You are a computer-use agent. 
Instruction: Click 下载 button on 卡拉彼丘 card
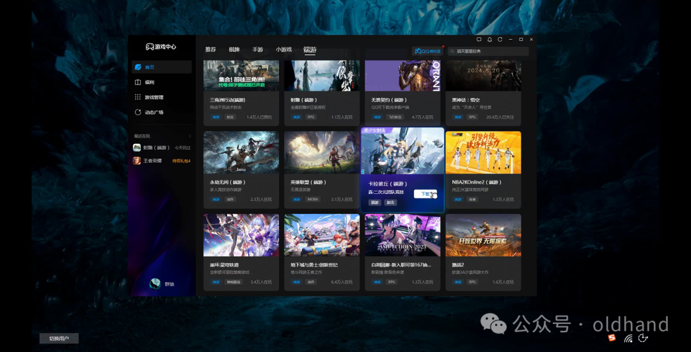pyautogui.click(x=425, y=194)
